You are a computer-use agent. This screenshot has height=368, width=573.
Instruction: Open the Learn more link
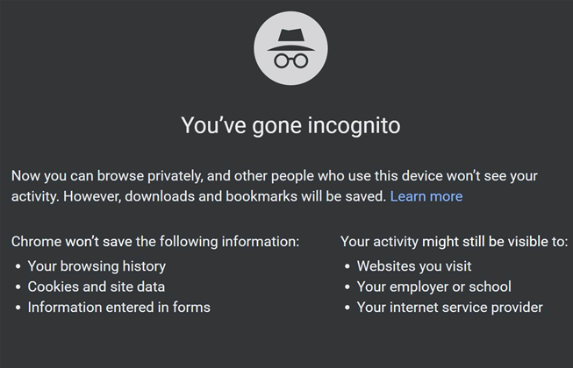tap(426, 196)
